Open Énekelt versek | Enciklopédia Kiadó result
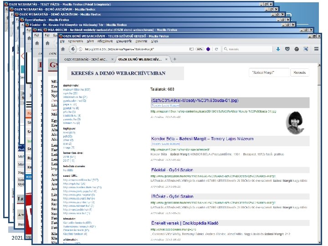Viewport: 328px width, 246px height. click(184, 223)
